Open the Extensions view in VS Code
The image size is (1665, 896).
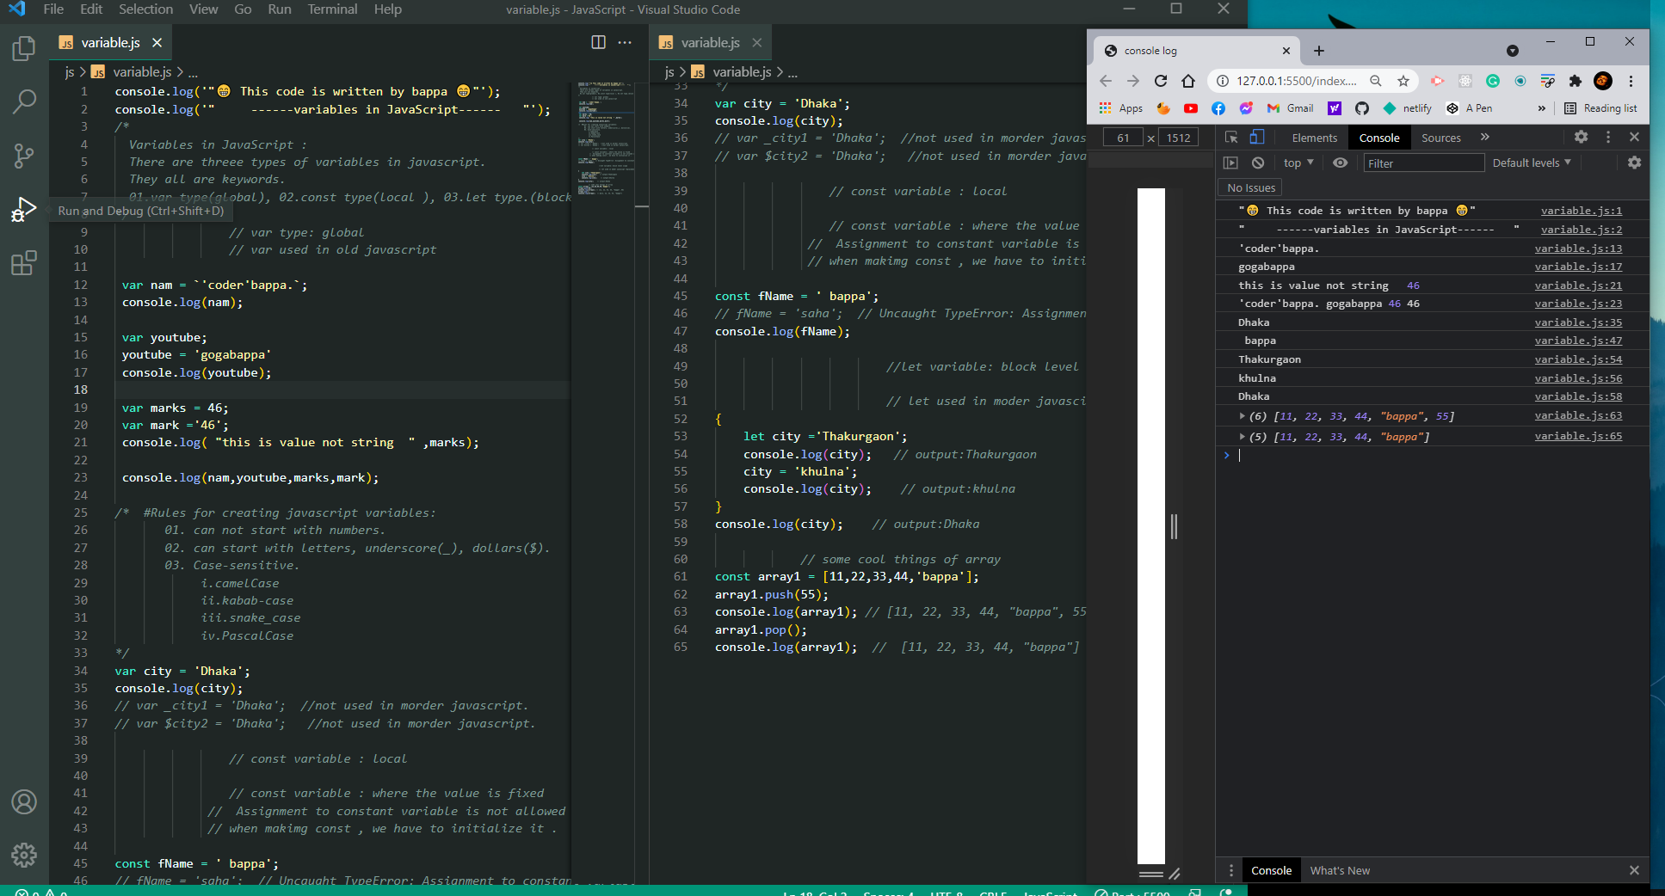[24, 262]
